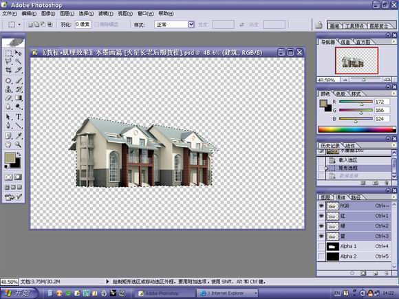The image size is (399, 299).
Task: Choose the Magic Wand tool
Action: [19, 61]
